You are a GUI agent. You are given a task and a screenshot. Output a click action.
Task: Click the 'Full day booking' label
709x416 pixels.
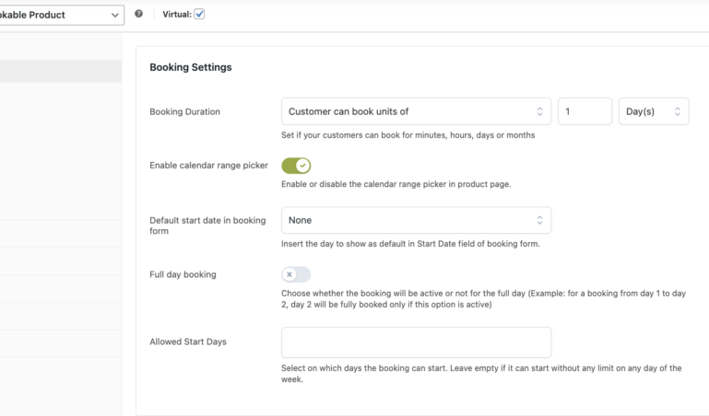click(x=183, y=274)
